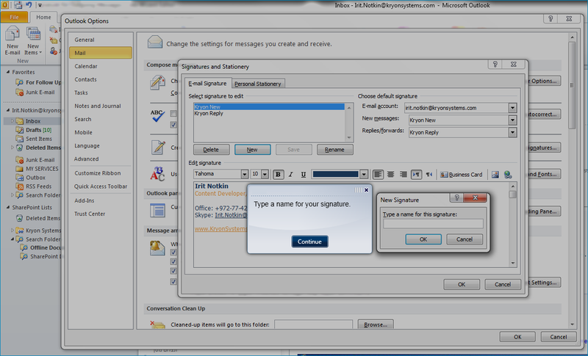Toggle Bold formatting in the signature editor

(x=278, y=175)
